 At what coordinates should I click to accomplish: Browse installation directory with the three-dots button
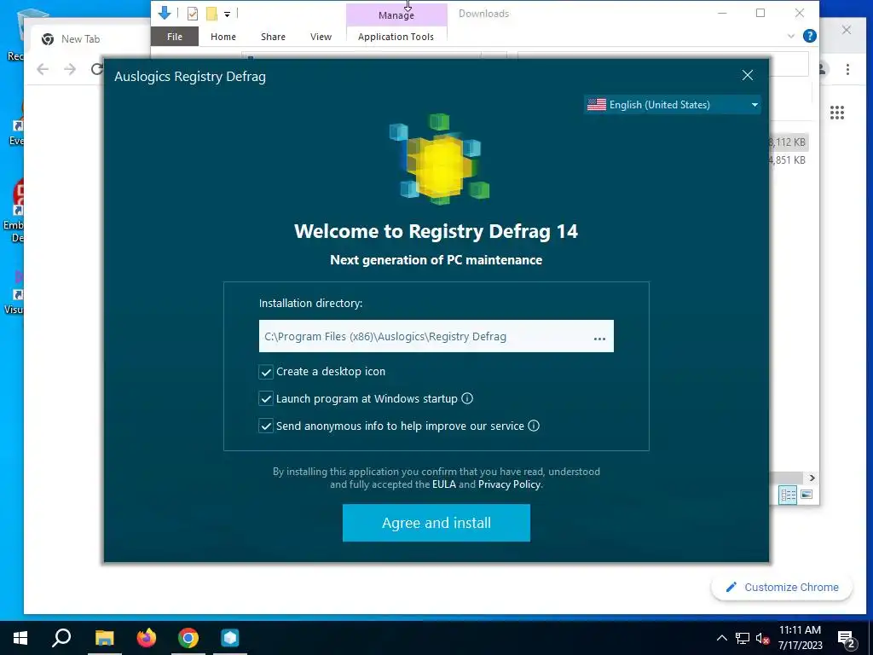click(x=599, y=337)
